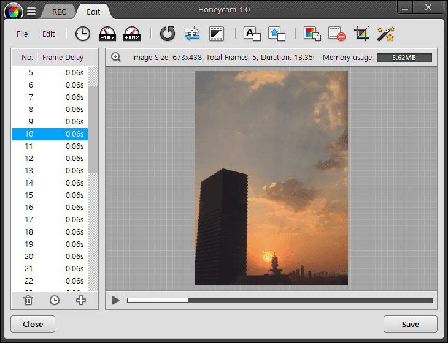Click the trash icon below frame list
The width and height of the screenshot is (448, 343).
[x=28, y=300]
